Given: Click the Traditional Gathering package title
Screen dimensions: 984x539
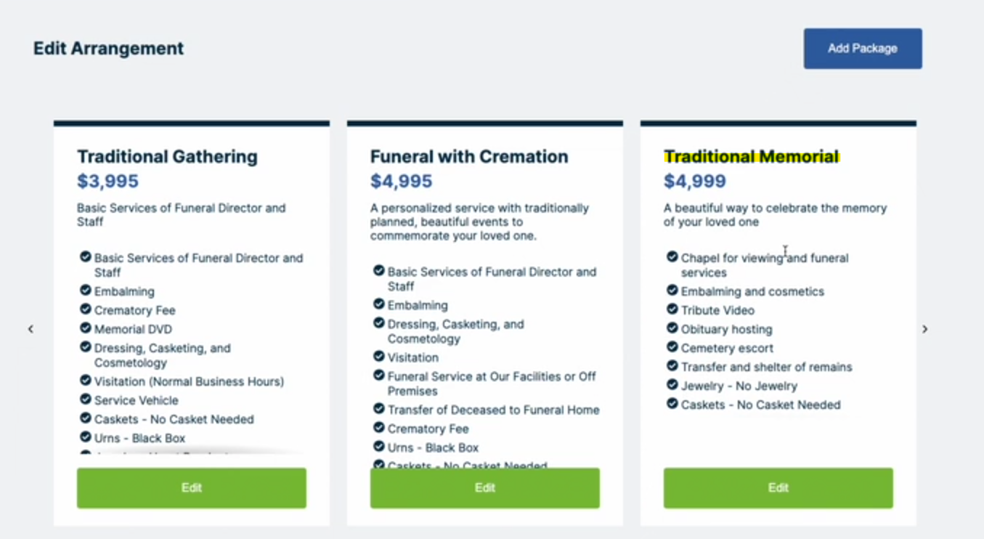Looking at the screenshot, I should [167, 157].
